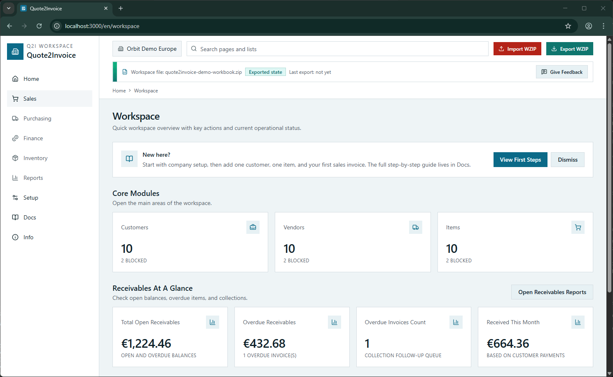The width and height of the screenshot is (613, 377).
Task: Expand the browser tab search chevron
Action: pos(9,8)
